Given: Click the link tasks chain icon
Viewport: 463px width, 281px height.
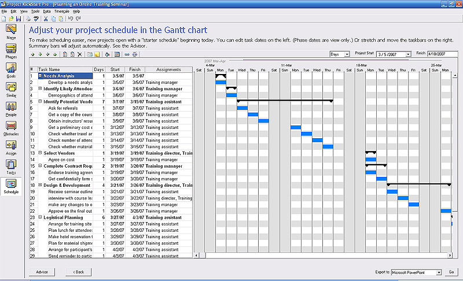Looking at the screenshot, I should pos(127,54).
